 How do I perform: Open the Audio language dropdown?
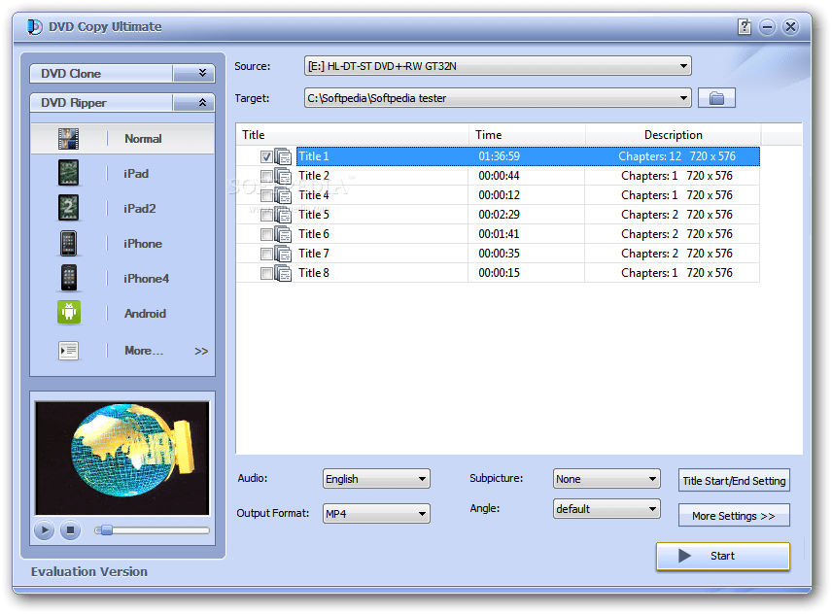(x=424, y=478)
